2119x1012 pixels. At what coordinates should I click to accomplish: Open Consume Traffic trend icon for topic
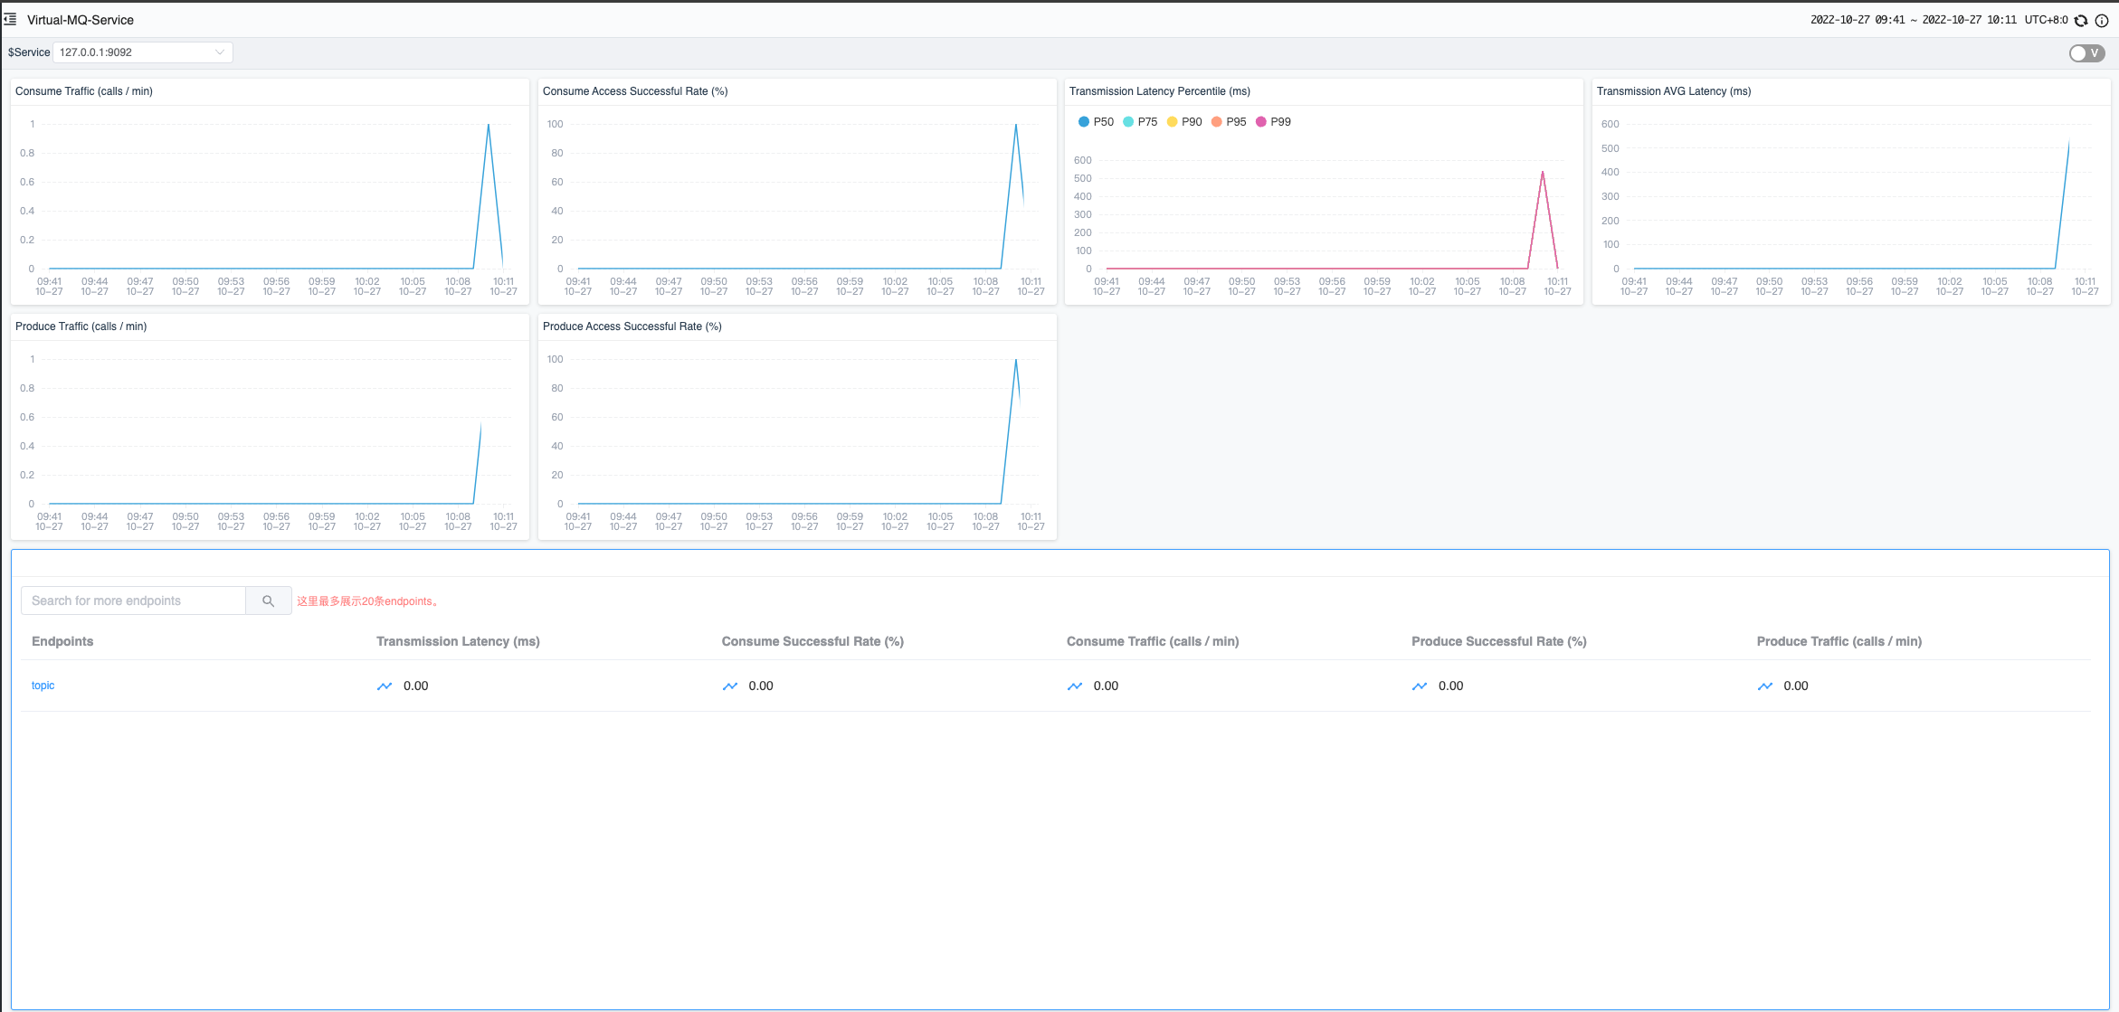[1075, 686]
